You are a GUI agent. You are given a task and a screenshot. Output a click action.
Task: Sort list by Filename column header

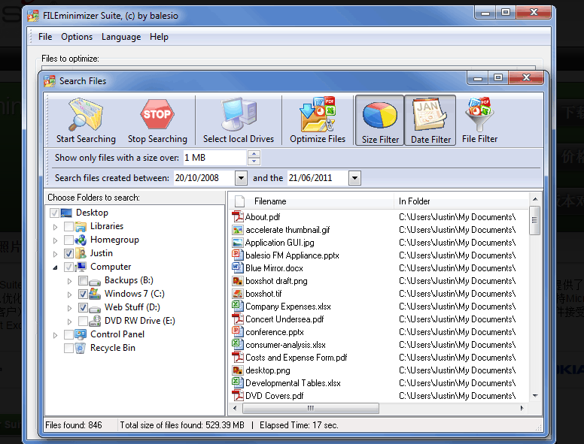click(x=270, y=201)
